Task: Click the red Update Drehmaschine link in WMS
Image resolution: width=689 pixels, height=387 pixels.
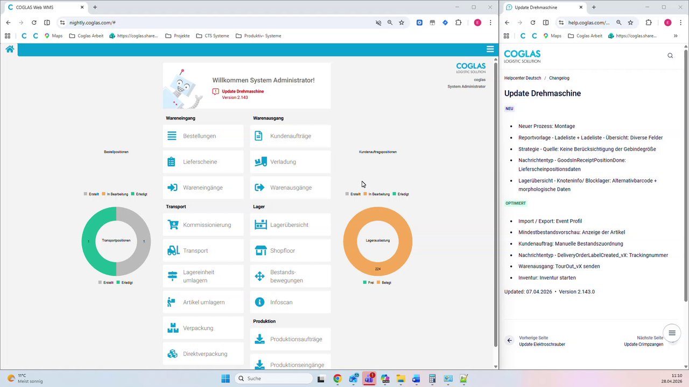Action: 243,91
